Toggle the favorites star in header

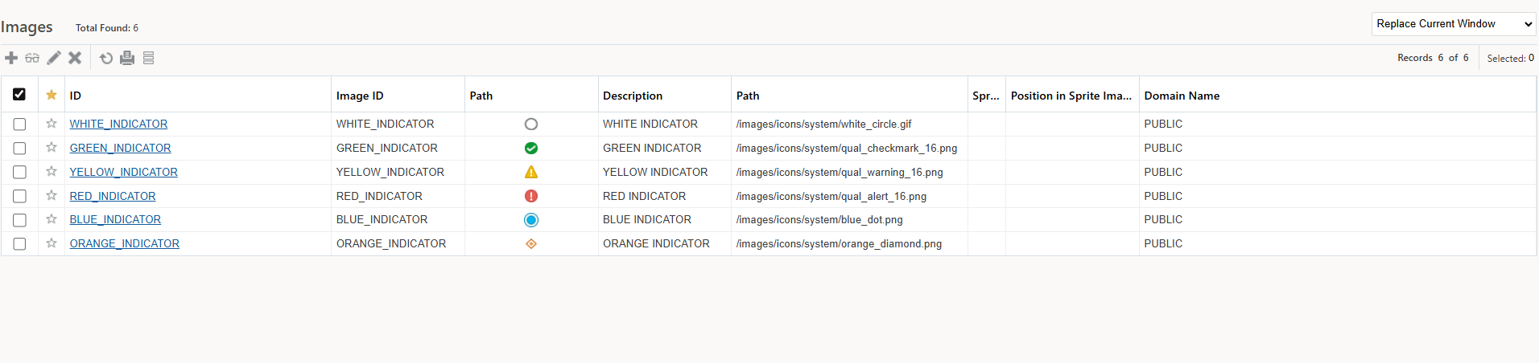coord(52,95)
